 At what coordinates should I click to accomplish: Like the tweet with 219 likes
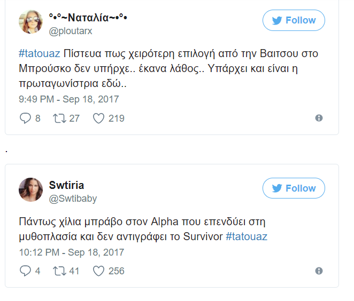tap(98, 118)
